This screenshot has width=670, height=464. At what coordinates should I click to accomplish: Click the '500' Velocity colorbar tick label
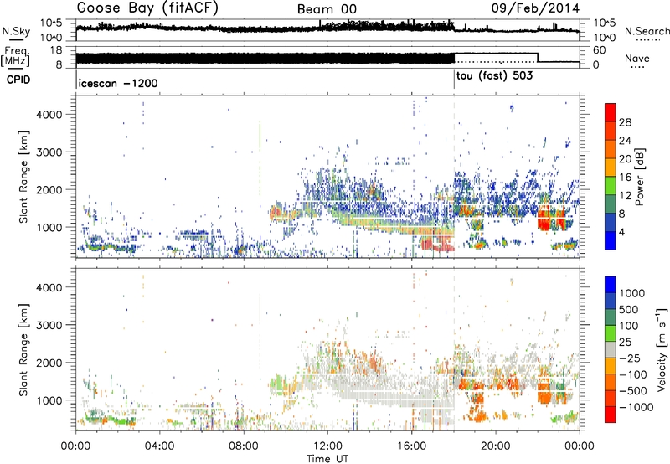pyautogui.click(x=629, y=309)
